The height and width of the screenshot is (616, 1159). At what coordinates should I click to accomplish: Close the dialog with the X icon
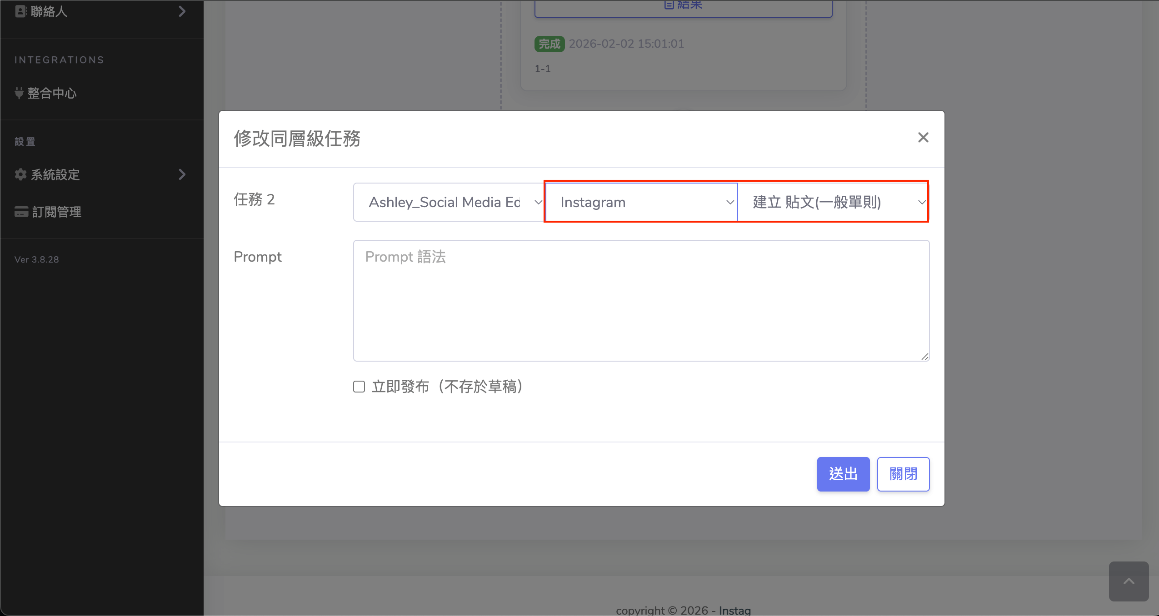(923, 138)
